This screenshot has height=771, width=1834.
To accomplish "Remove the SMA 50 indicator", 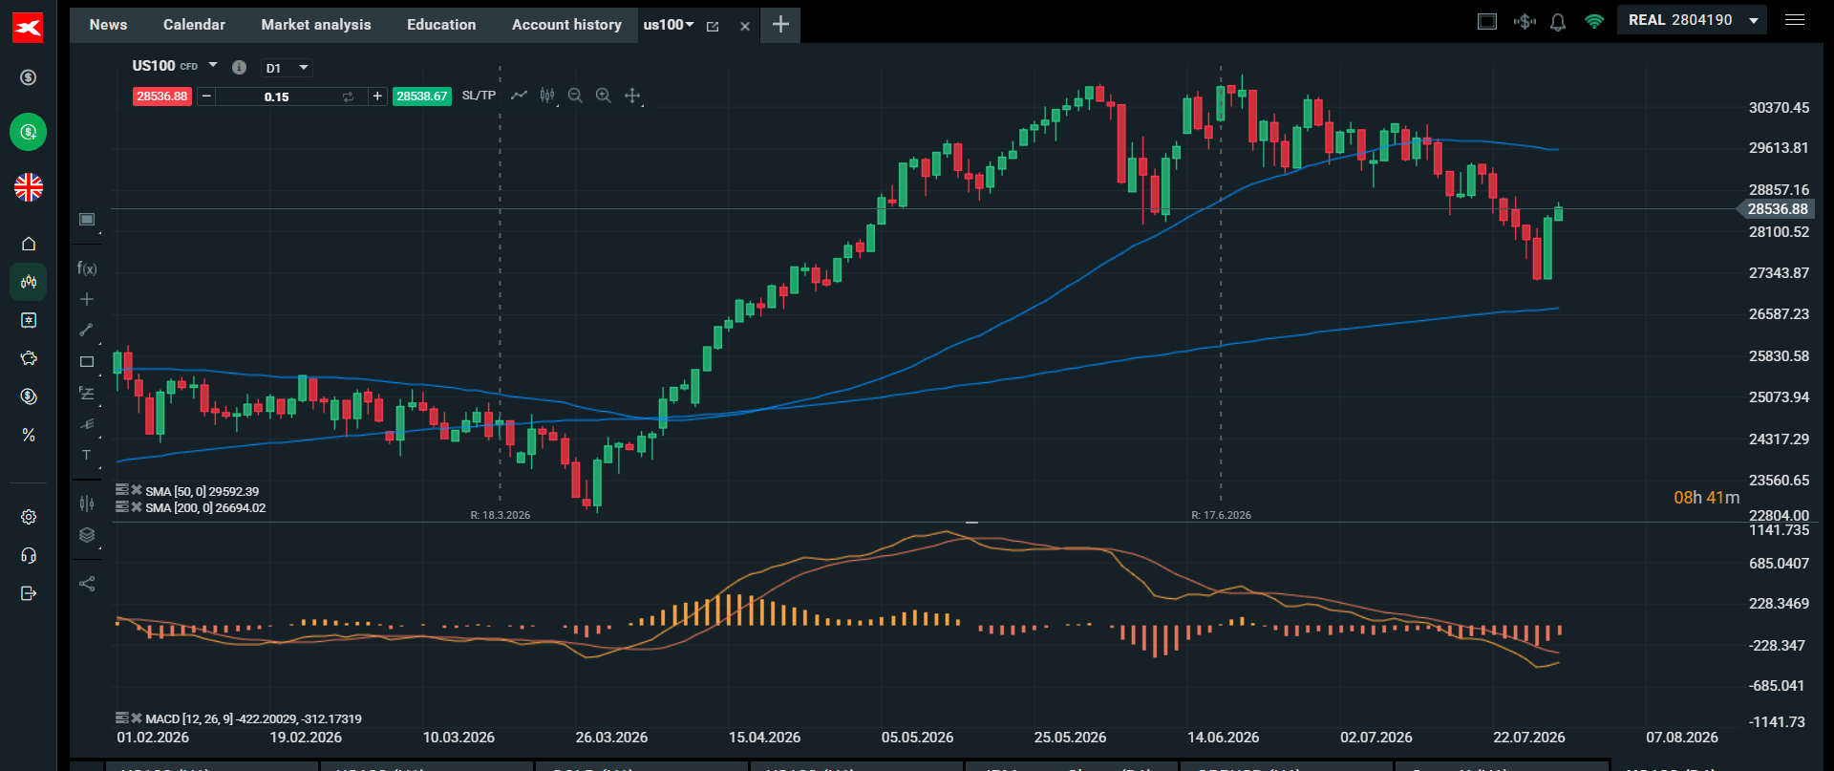I will 137,490.
